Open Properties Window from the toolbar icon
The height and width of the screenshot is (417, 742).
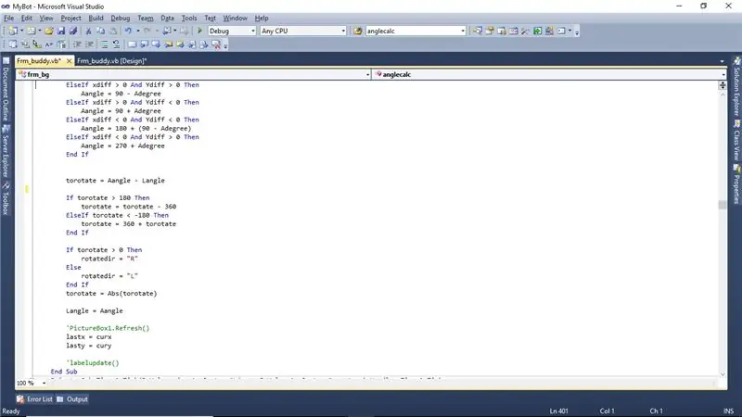(490, 31)
